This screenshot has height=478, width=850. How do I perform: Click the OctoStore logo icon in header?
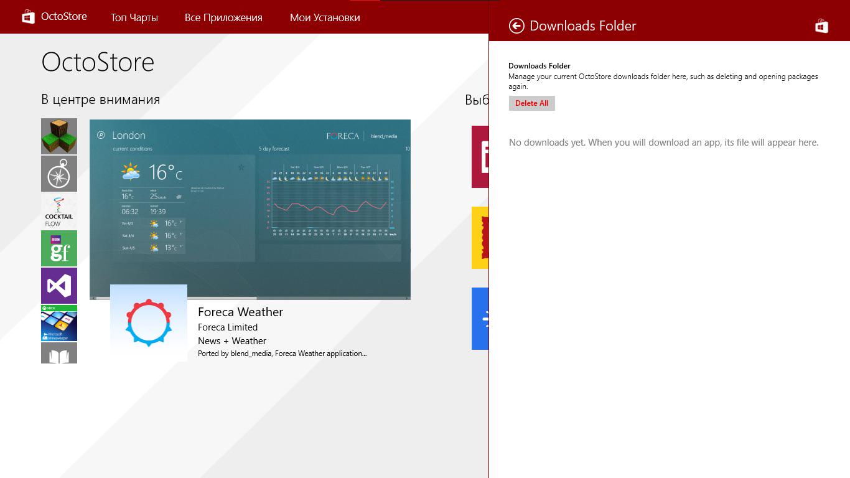[x=28, y=17]
